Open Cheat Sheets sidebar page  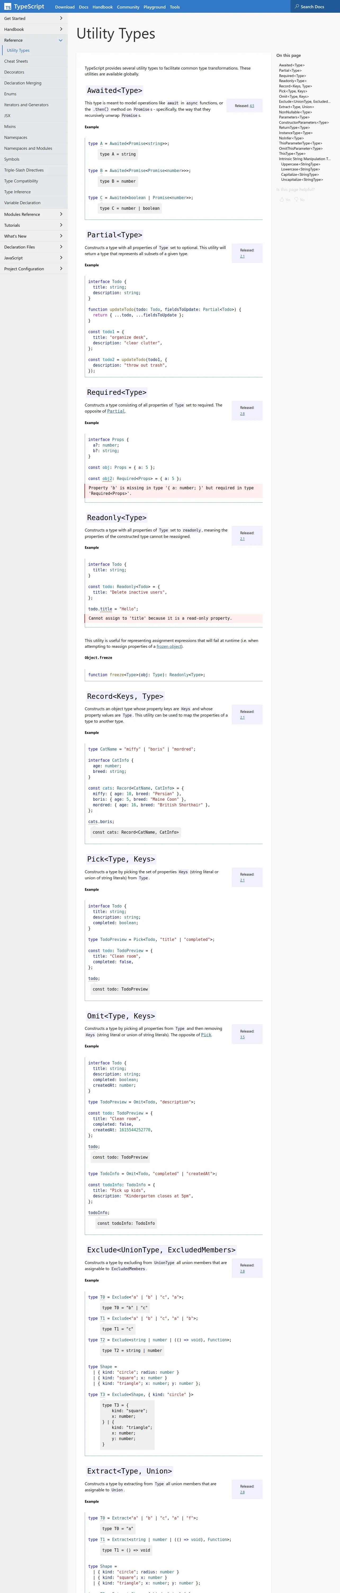tap(33, 61)
